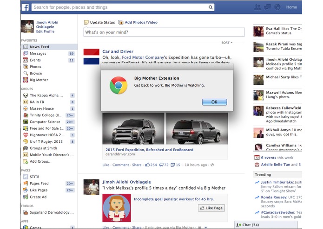The width and height of the screenshot is (323, 229).
Task: Click the thumbs-up likes count icon
Action: [x=147, y=165]
